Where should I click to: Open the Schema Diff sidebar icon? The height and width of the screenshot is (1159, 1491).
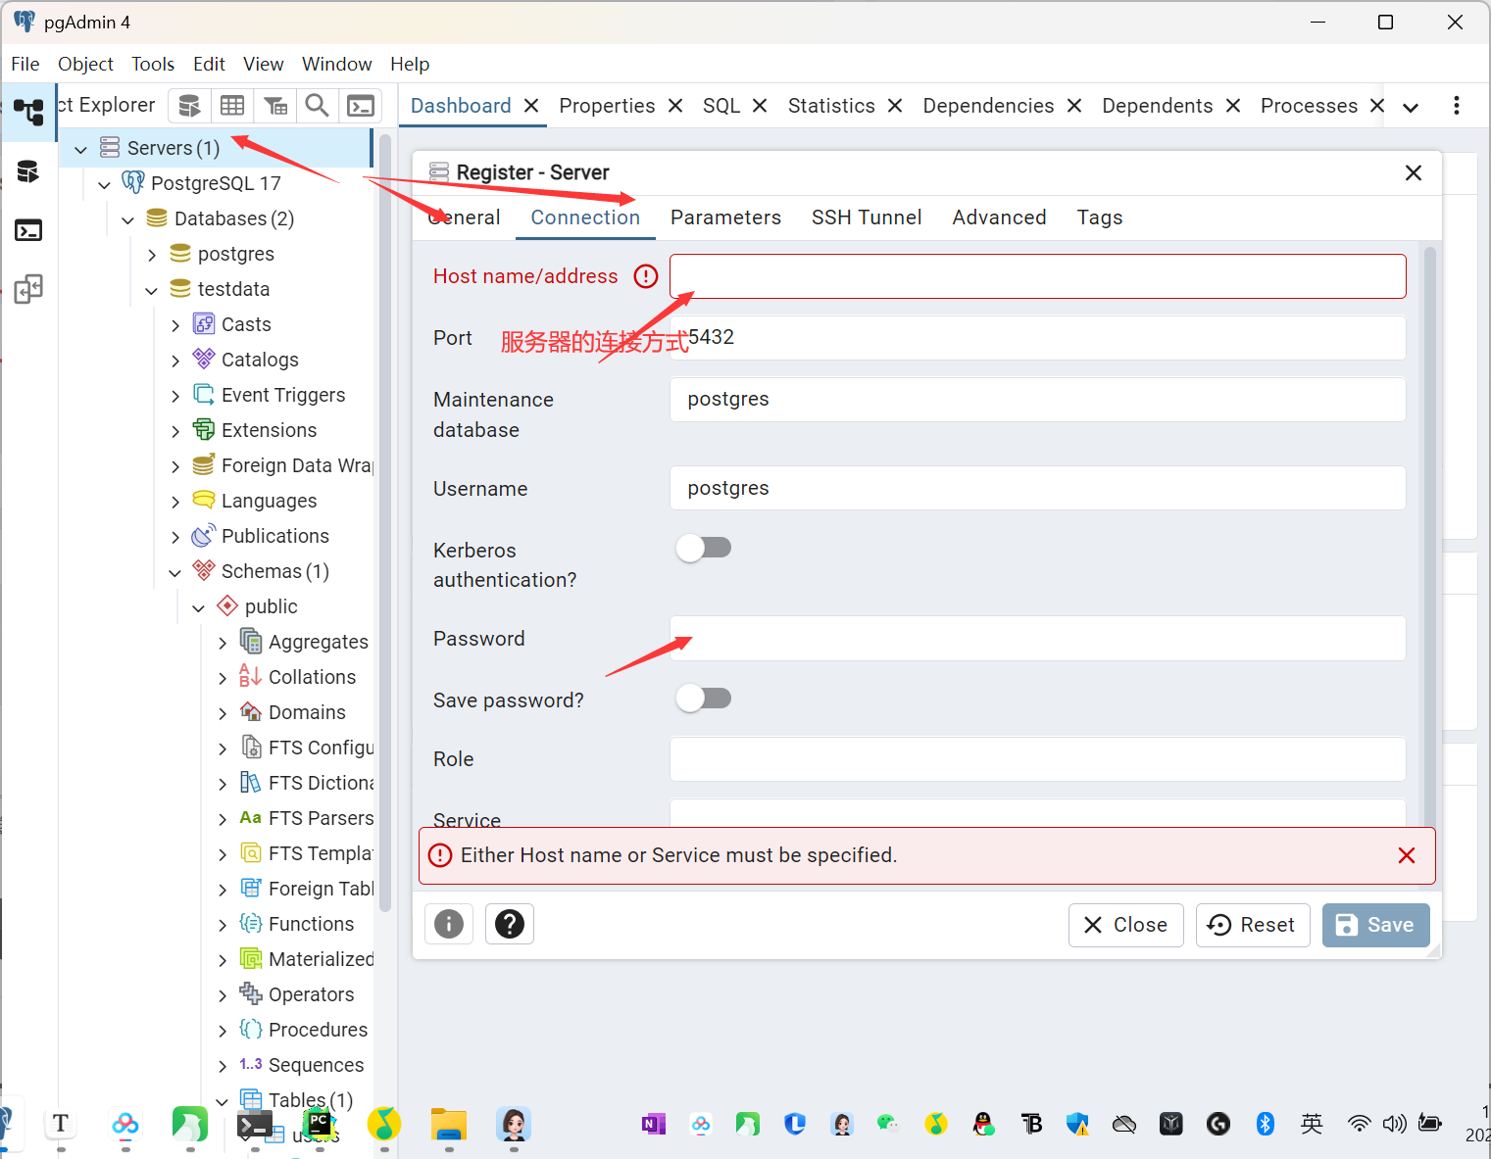click(x=28, y=289)
